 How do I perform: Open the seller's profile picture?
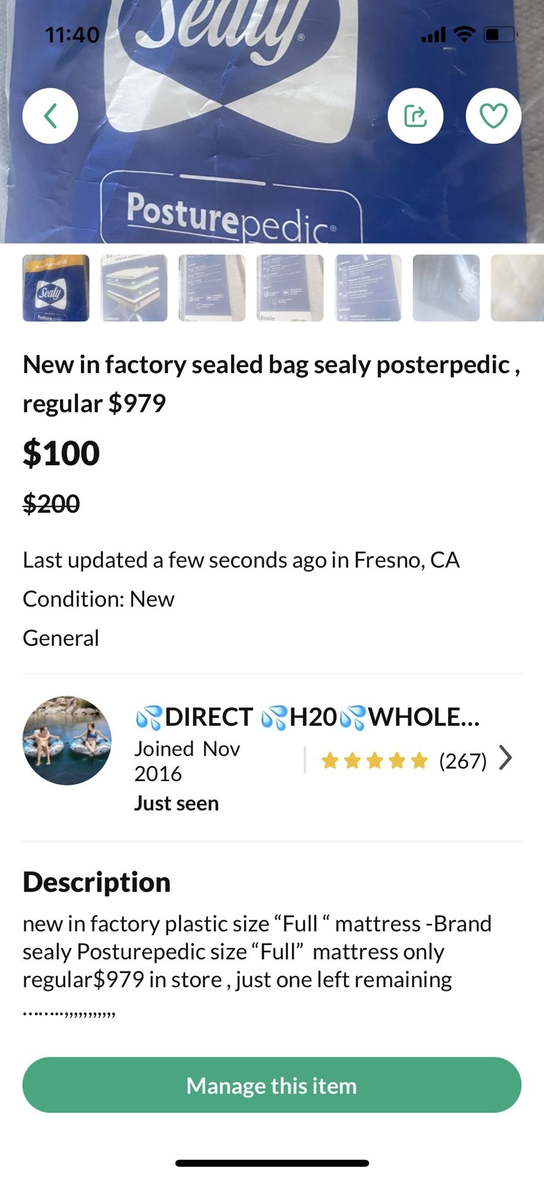tap(67, 740)
